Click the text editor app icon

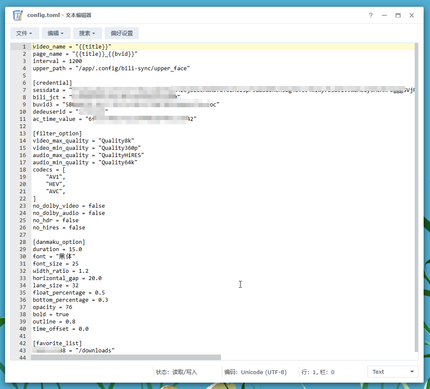click(18, 15)
